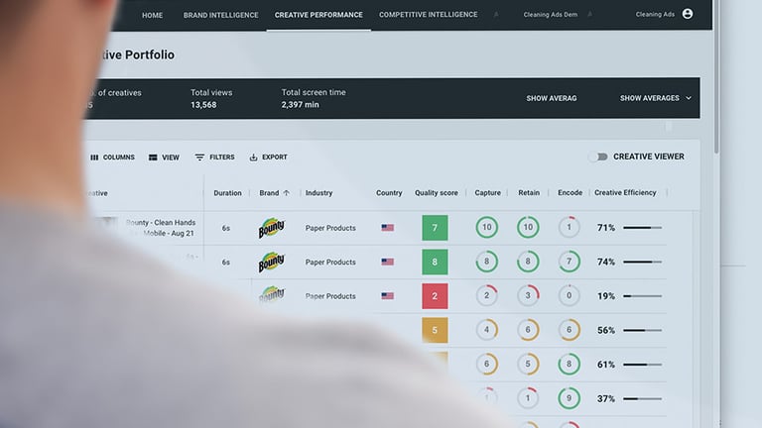This screenshot has height=428, width=762.
Task: Expand the Show Averages dropdown
Action: click(x=656, y=98)
